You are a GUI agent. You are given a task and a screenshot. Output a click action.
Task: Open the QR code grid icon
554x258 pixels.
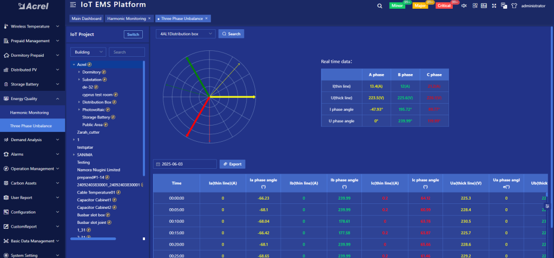[475, 5]
